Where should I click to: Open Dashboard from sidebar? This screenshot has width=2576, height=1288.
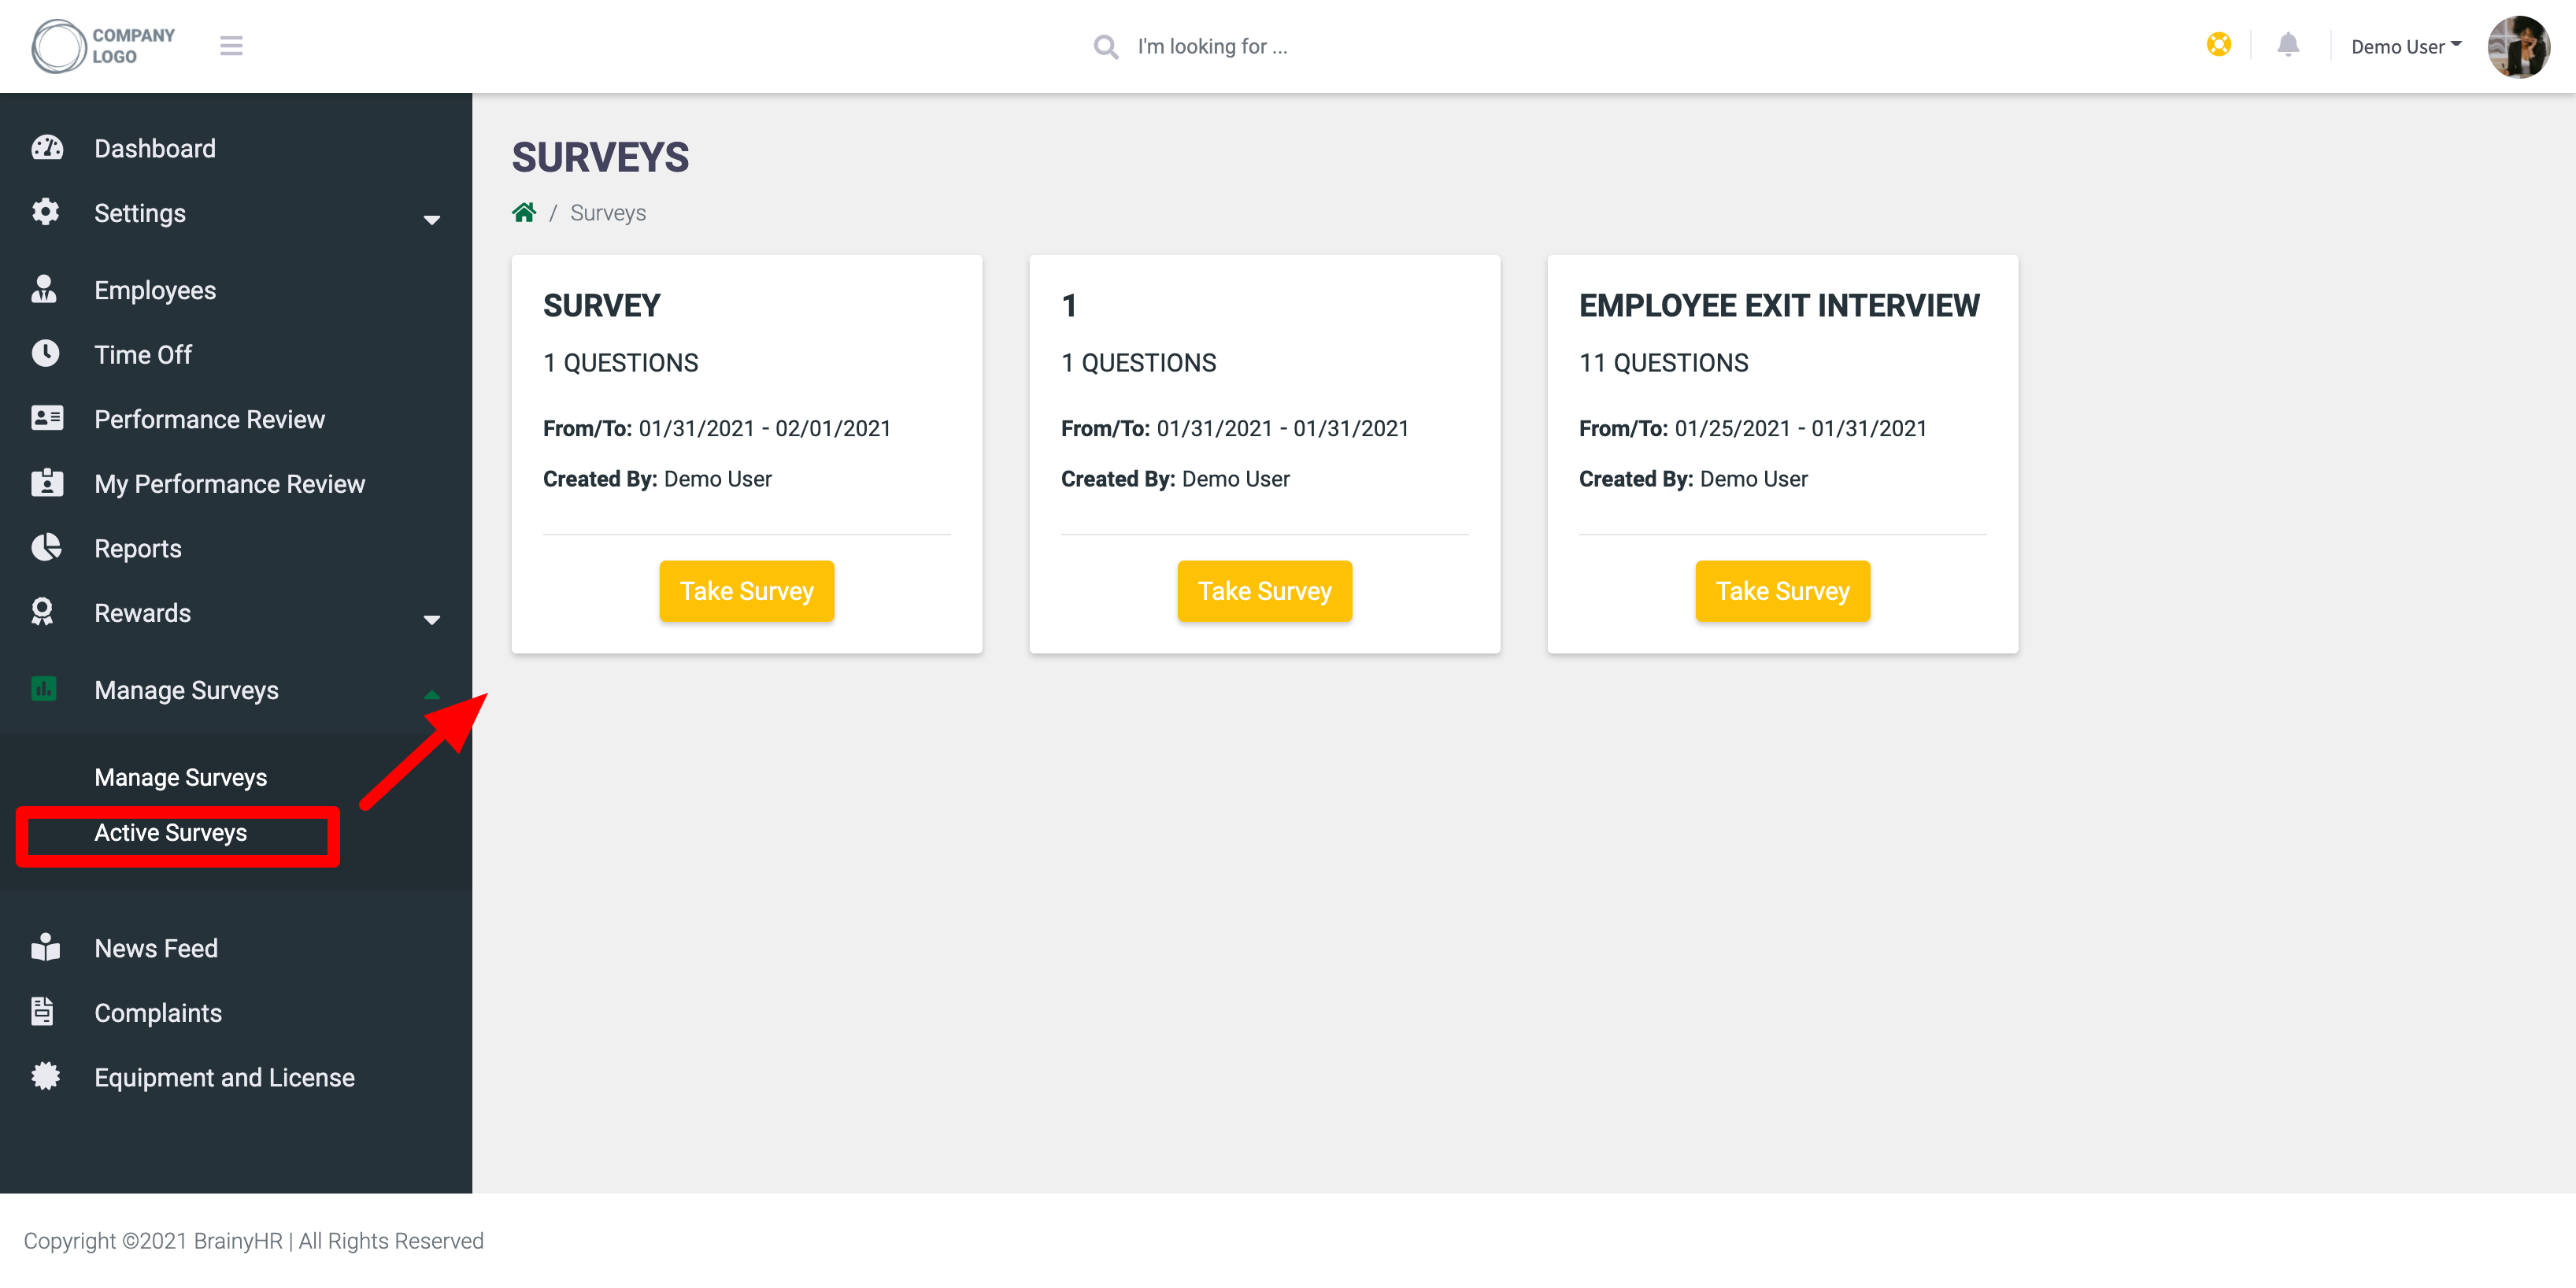coord(155,148)
